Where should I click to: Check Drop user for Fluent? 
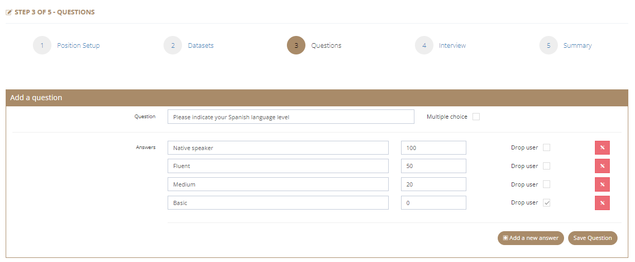[547, 166]
